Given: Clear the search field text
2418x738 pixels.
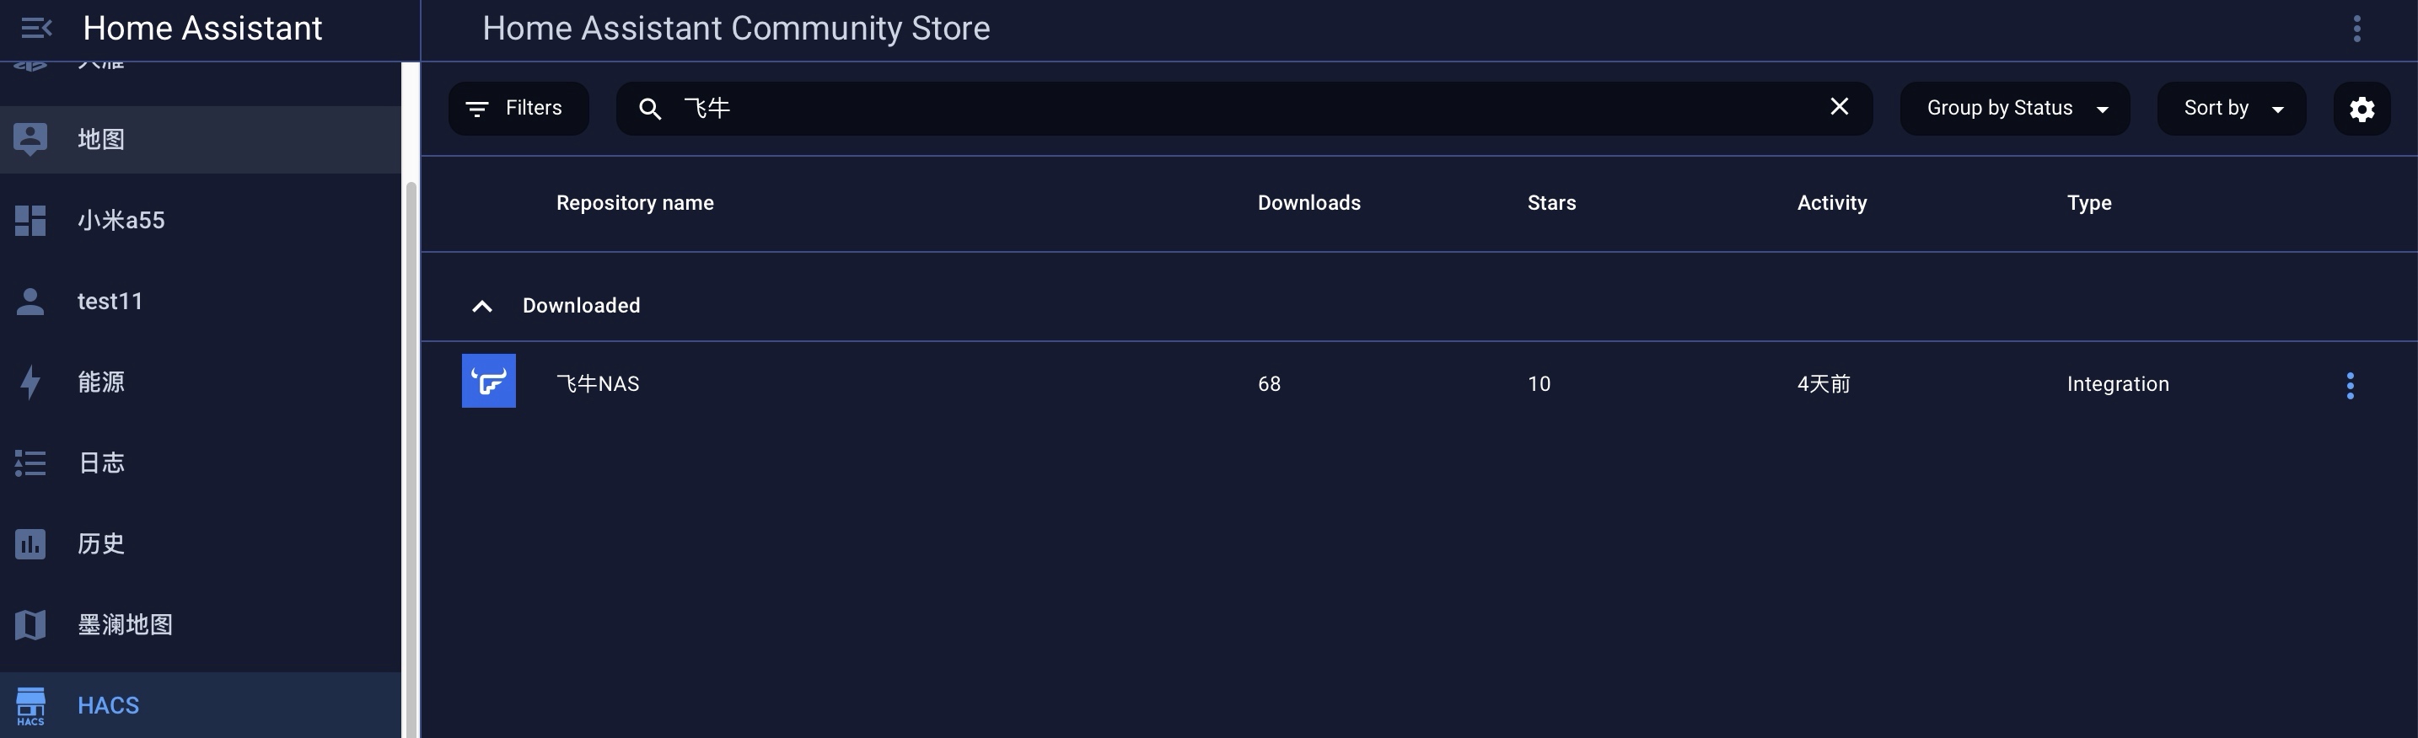Looking at the screenshot, I should (x=1839, y=107).
